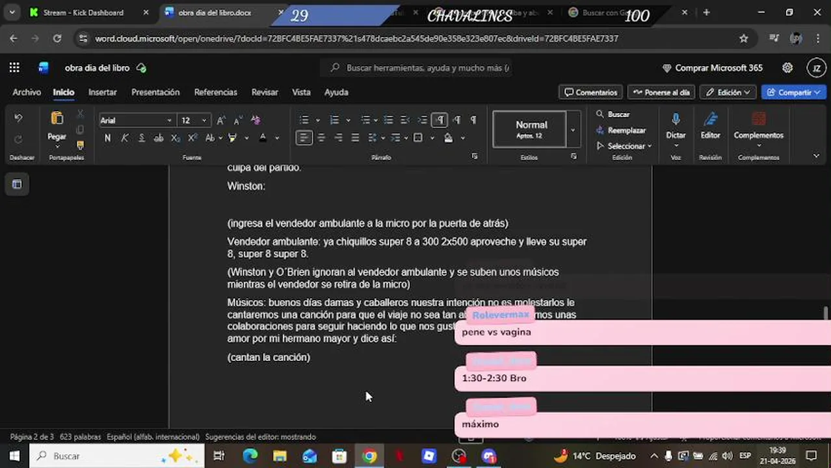Decrease font size with shrink font icon
This screenshot has width=831, height=468.
(238, 120)
